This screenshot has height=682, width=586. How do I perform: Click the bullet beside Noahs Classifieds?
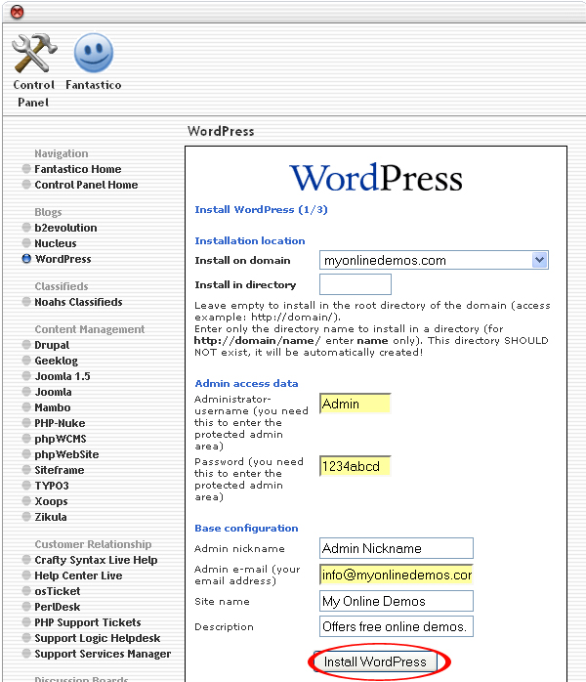[26, 301]
